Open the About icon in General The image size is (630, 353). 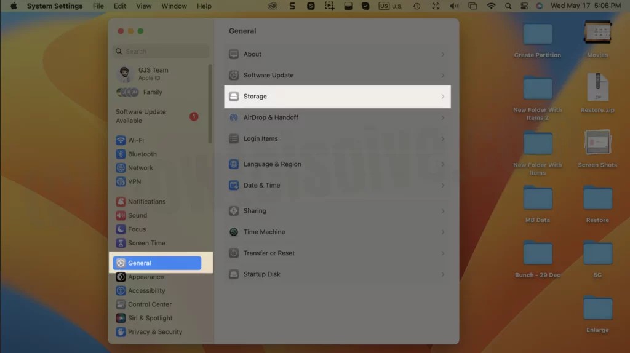(233, 54)
